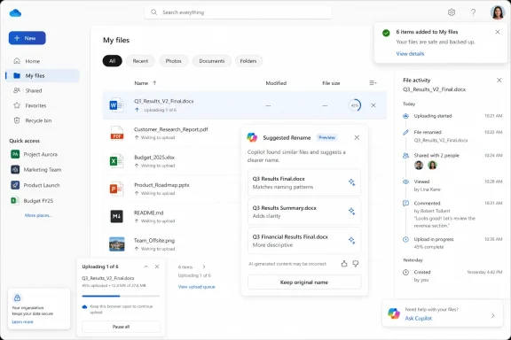Viewport: 511px width, 340px height.
Task: Expand chevron next to 6 items
Action: pyautogui.click(x=204, y=267)
